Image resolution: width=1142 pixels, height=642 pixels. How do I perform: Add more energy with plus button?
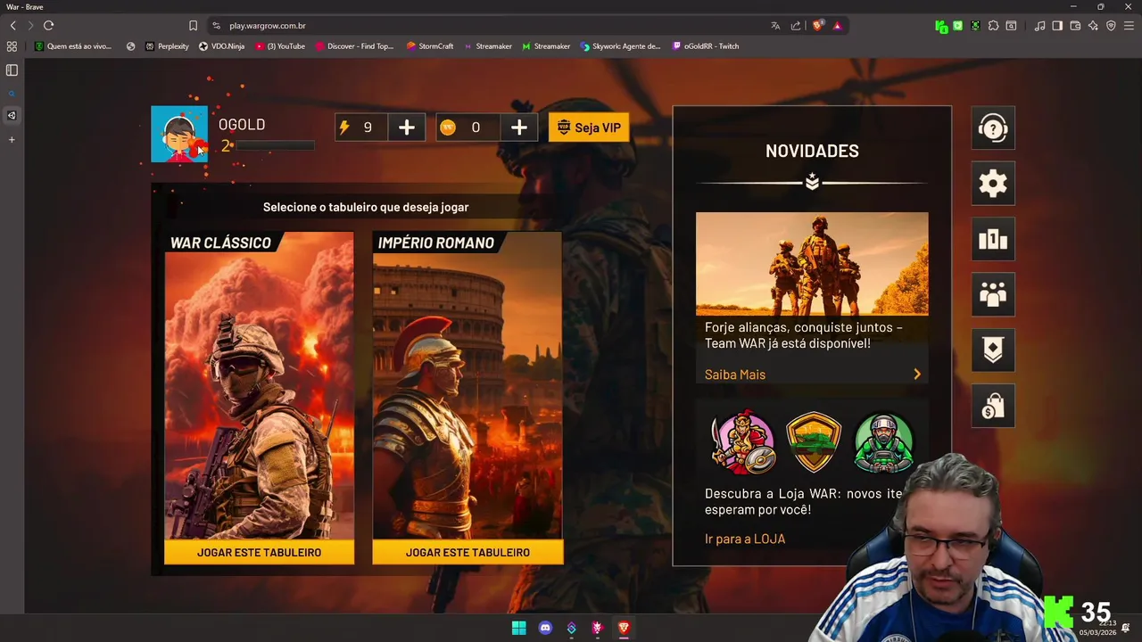pos(406,128)
